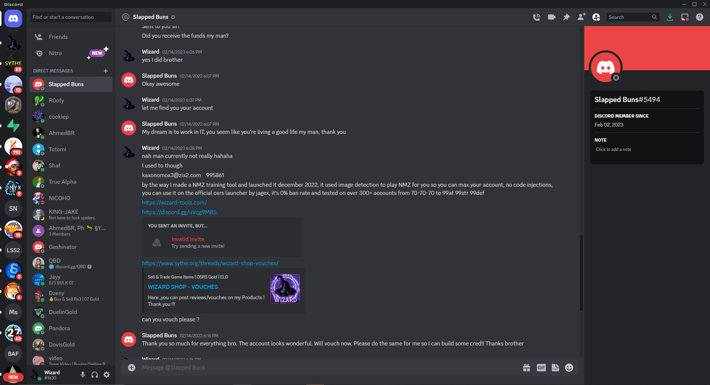Open the GIF picker
710x385 pixels.
[x=541, y=368]
